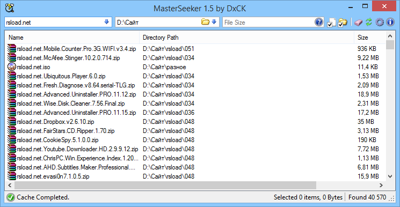Sort by the Size column header
Screen dimensions: 400x207
[370, 38]
